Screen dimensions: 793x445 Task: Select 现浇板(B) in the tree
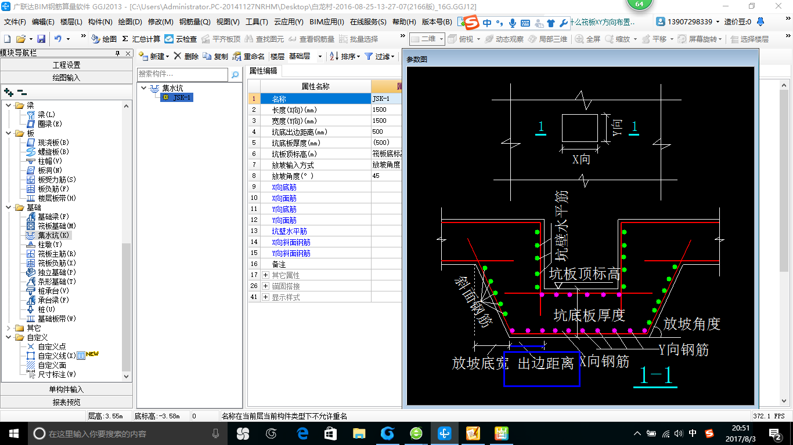[53, 143]
